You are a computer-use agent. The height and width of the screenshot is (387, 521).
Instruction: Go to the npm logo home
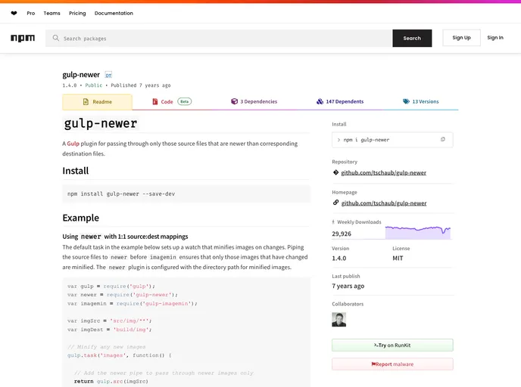click(23, 38)
